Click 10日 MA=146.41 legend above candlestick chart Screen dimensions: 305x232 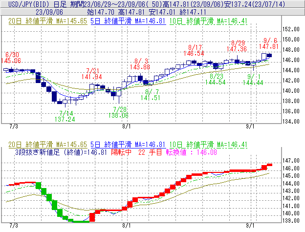point(208,21)
